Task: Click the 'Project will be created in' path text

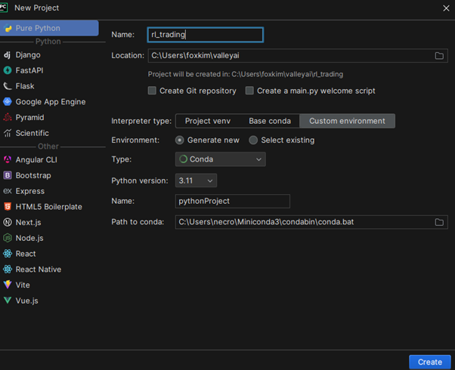Action: click(x=246, y=74)
